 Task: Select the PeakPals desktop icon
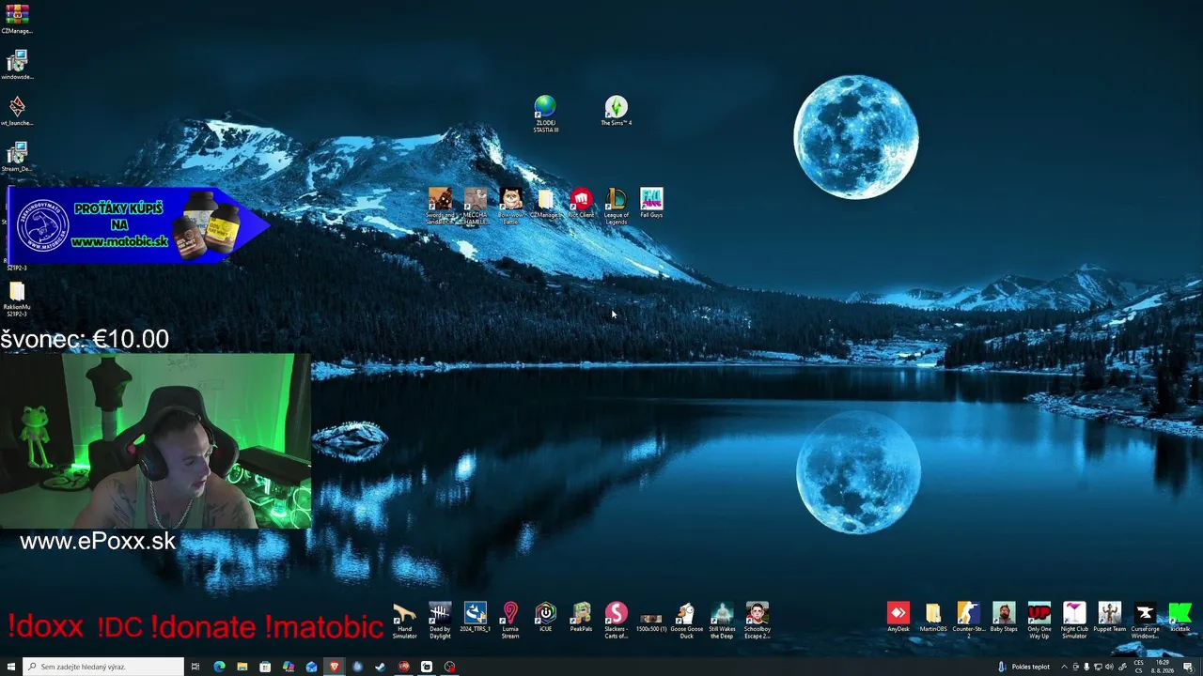point(581,618)
